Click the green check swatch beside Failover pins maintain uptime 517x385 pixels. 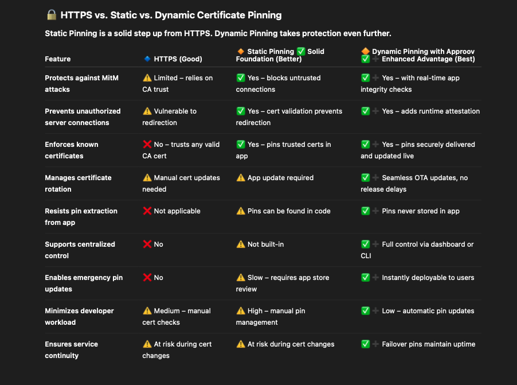(x=365, y=344)
